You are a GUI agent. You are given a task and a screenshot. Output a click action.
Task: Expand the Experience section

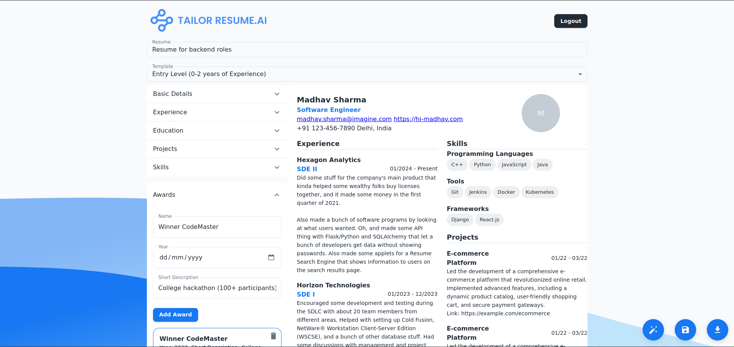217,112
